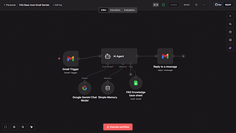Select the Google Gemini Chat Model node

coord(85,88)
